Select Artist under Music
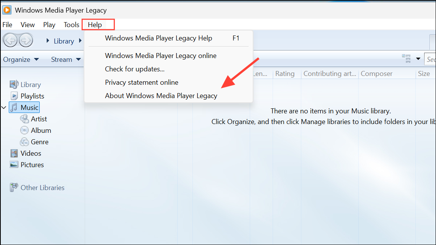The height and width of the screenshot is (245, 436). pos(39,119)
